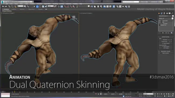Activate the Select and Link tool
Image resolution: width=175 pixels, height=98 pixels.
pyautogui.click(x=9, y=6)
